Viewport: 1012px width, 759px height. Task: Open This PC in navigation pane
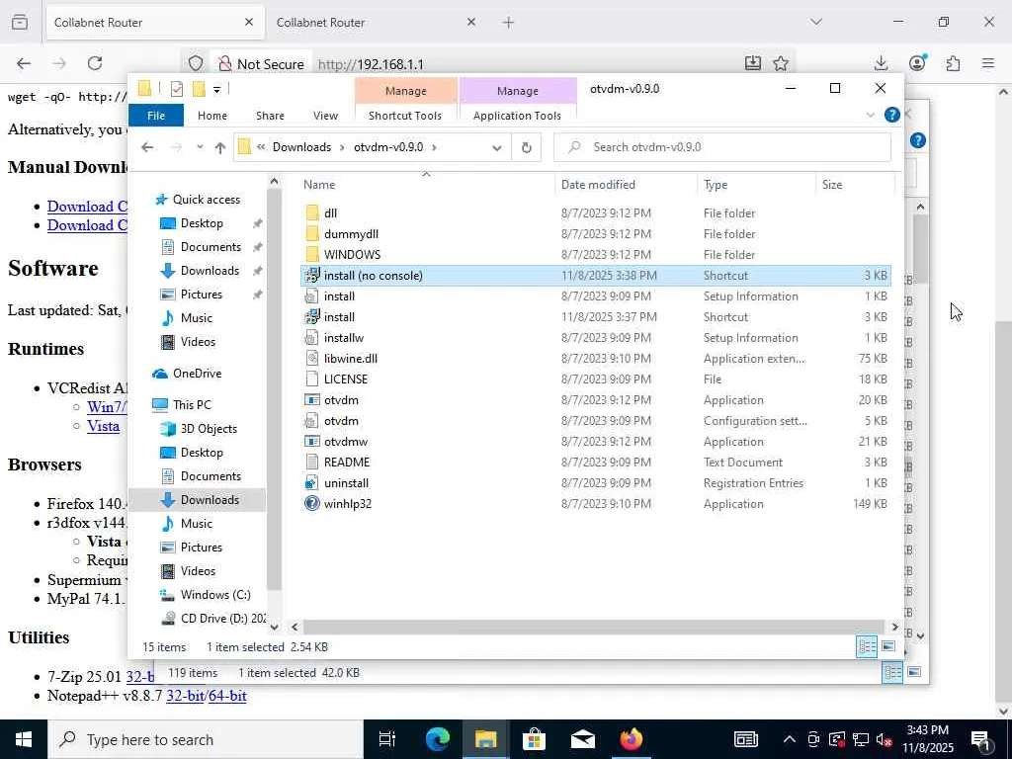click(x=192, y=404)
